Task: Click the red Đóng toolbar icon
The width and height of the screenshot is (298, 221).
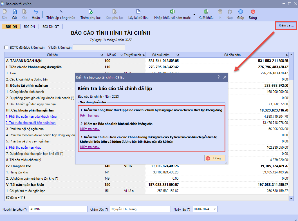Action: (253, 12)
